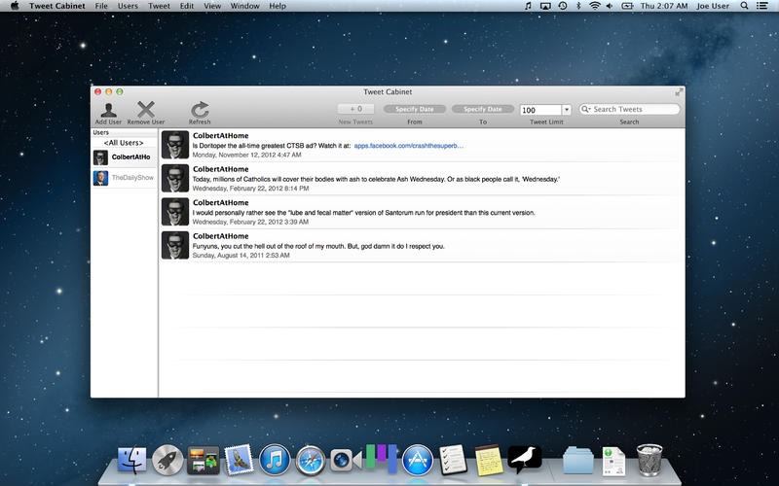The image size is (779, 486).
Task: Open the Tweet Limit dropdown arrow
Action: click(x=567, y=110)
